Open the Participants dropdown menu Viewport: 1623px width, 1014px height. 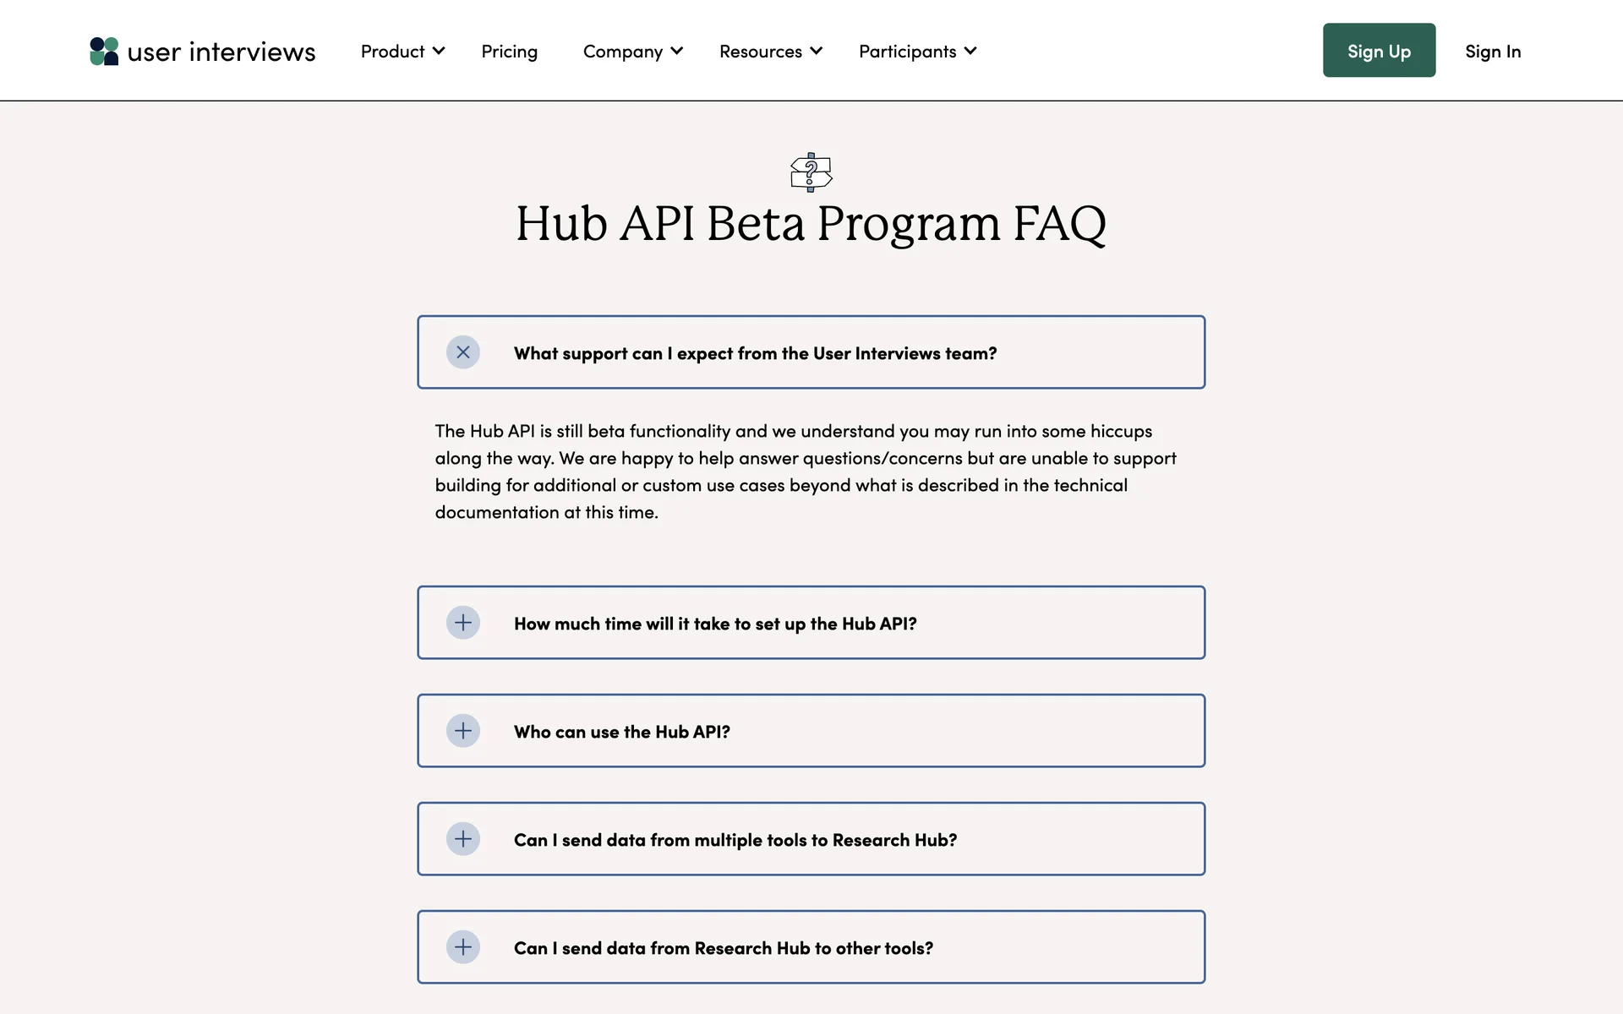click(x=917, y=52)
